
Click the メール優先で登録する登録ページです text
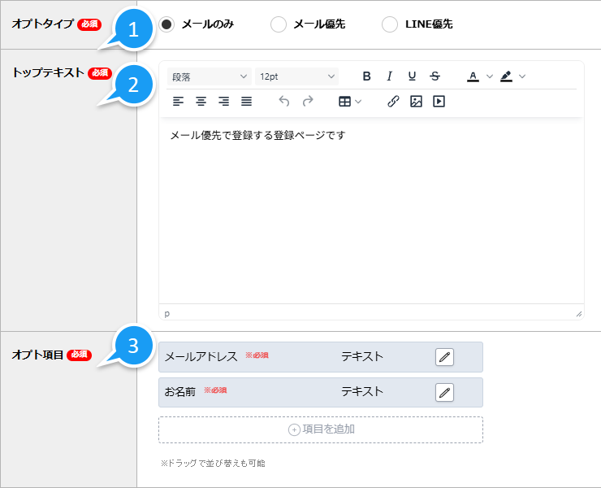258,135
